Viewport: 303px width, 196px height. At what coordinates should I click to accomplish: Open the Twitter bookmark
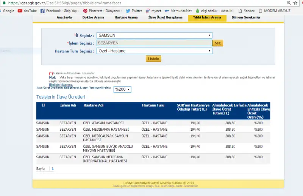point(134,11)
